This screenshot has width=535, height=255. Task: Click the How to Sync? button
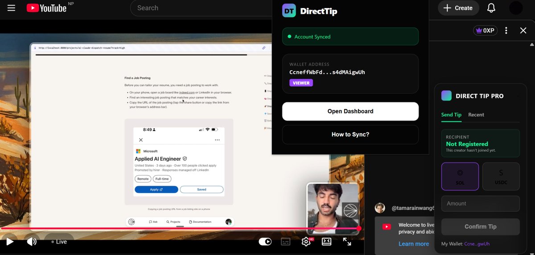click(x=350, y=134)
